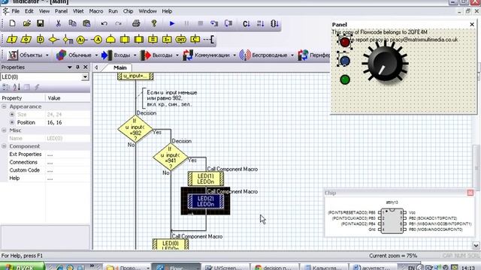Select the Decision diamond icon

tap(53, 39)
